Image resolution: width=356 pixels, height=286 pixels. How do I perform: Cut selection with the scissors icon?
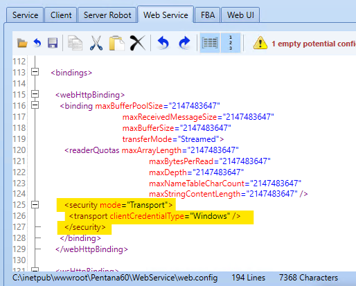96,43
